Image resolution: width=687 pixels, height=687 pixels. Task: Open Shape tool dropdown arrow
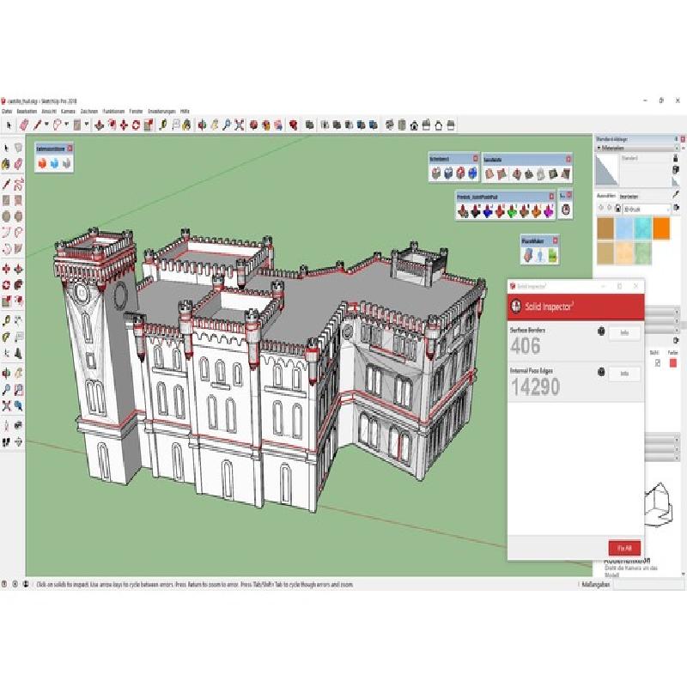click(x=87, y=125)
